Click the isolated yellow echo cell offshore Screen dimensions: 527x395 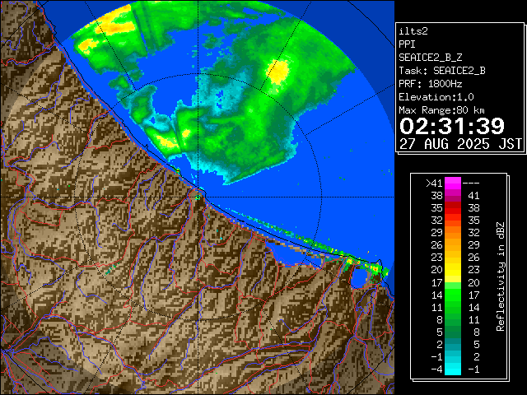[x=277, y=72]
